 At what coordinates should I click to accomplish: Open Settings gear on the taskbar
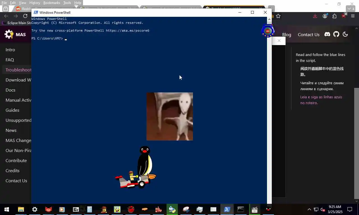(35, 209)
